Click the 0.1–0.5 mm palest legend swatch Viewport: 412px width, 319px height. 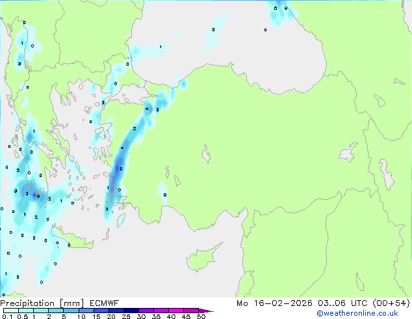[x=11, y=311]
